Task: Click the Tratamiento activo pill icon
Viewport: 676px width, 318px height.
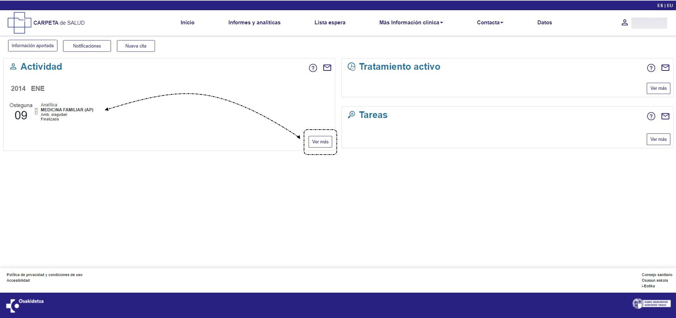Action: pyautogui.click(x=351, y=67)
